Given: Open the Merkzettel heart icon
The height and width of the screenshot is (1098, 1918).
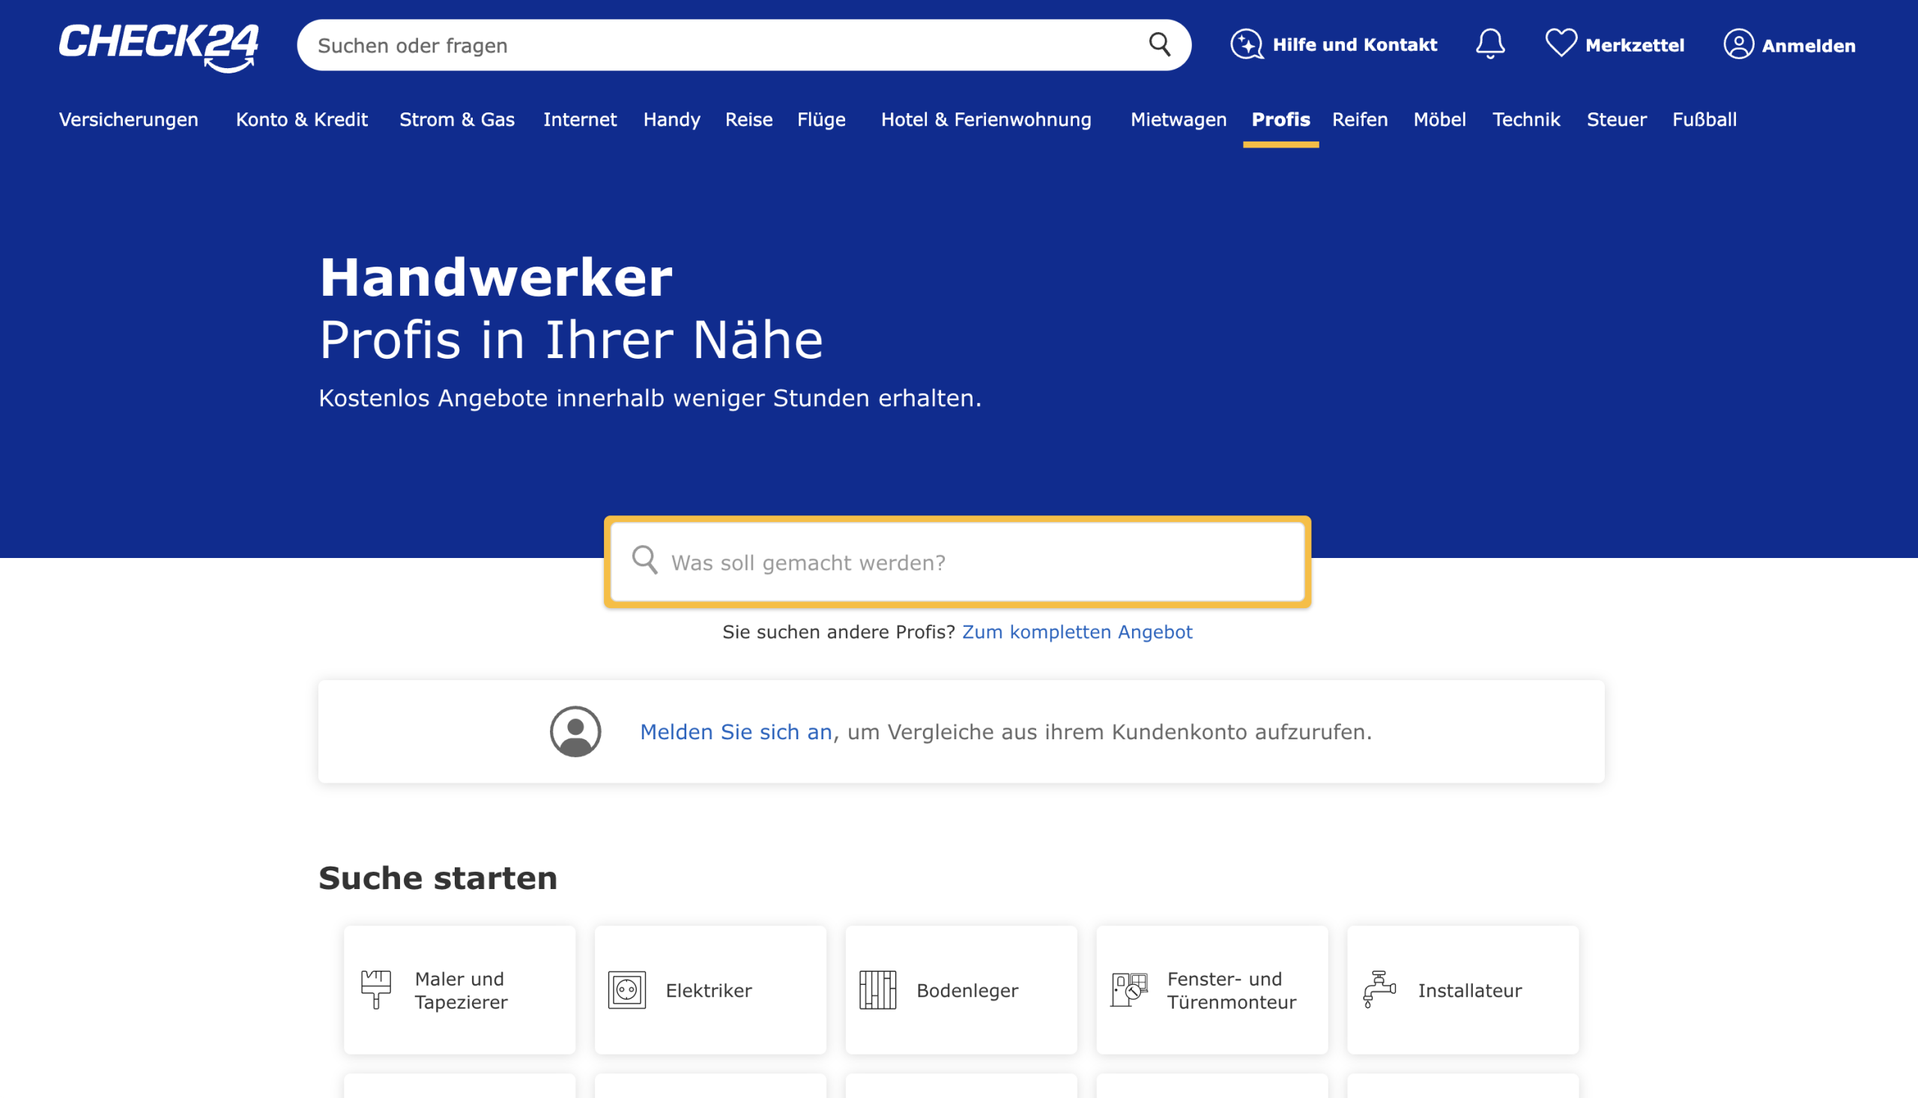Looking at the screenshot, I should click(1560, 43).
